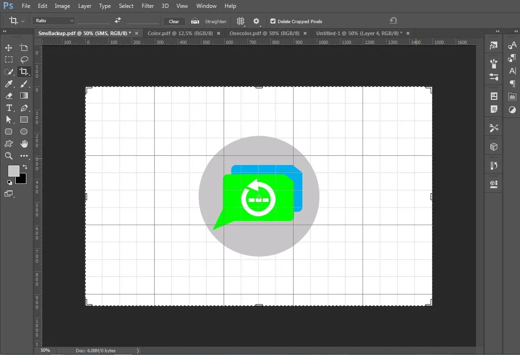This screenshot has width=520, height=355.
Task: Open the 3D cube panel icon
Action: click(x=494, y=147)
